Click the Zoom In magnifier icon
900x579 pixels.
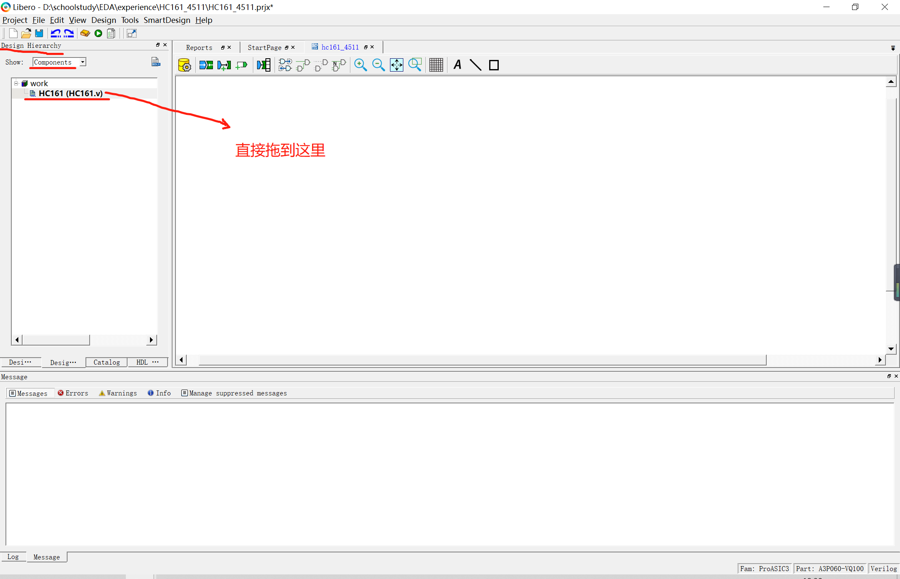pos(360,65)
